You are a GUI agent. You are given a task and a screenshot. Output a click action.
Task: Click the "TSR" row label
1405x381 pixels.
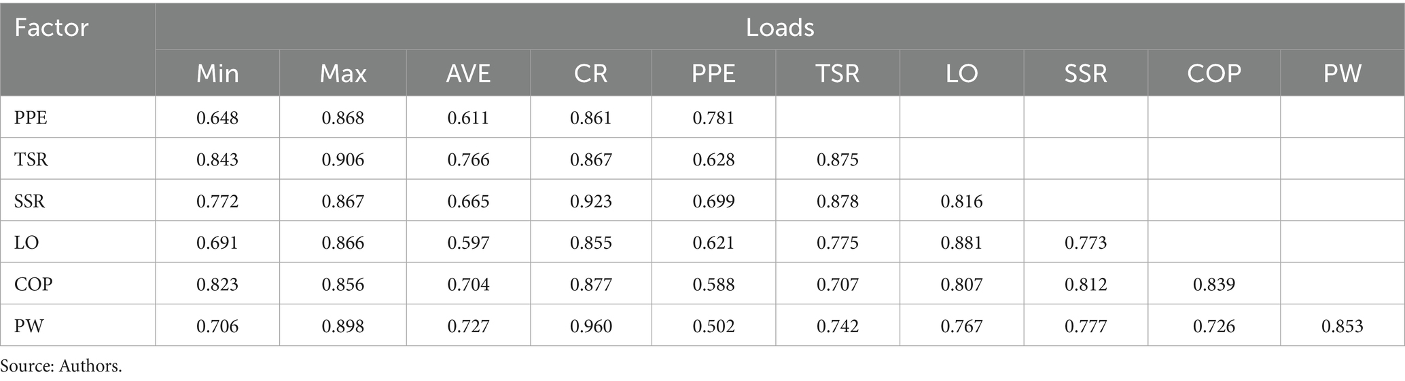(x=31, y=159)
